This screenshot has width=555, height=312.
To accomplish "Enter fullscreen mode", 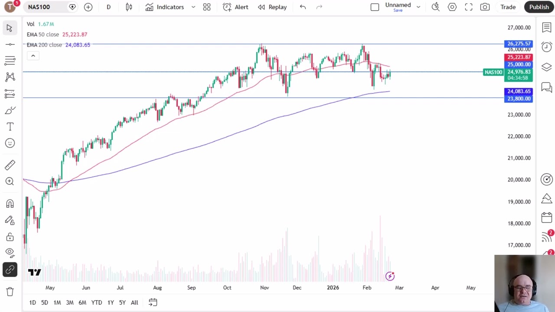I will coord(468,7).
